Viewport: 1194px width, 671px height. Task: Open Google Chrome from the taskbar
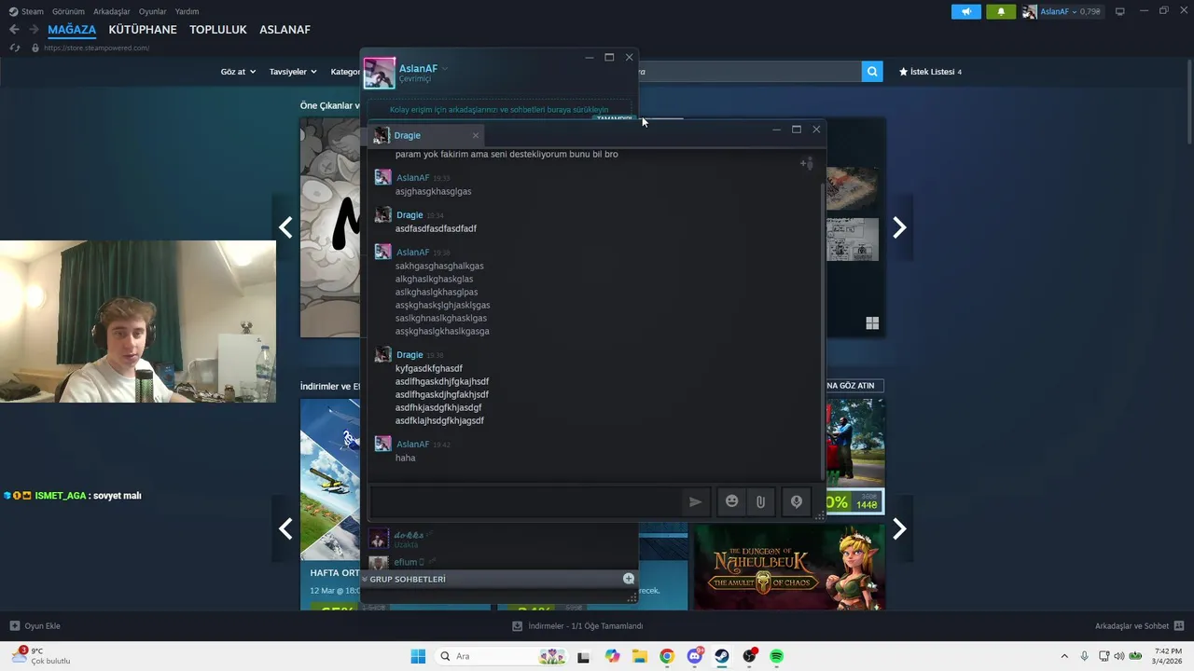tap(667, 656)
